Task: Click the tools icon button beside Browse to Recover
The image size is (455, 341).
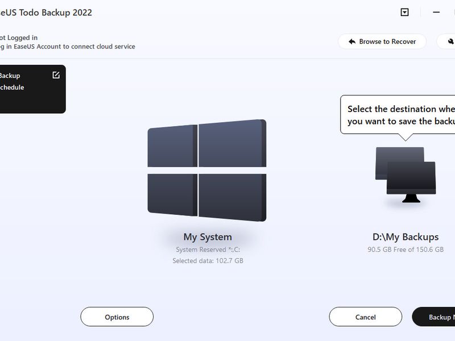Action: [x=446, y=41]
